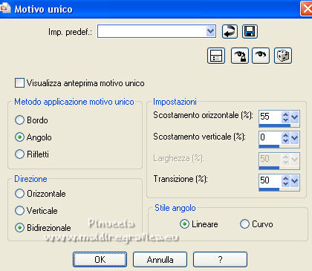Screen dimensions: 312x271
Task: Click the eye with lock auto-proof icon
Action: tap(240, 56)
